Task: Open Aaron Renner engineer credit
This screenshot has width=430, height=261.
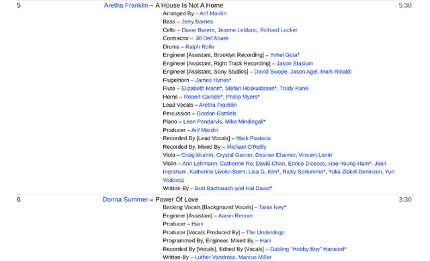Action: pos(235,216)
